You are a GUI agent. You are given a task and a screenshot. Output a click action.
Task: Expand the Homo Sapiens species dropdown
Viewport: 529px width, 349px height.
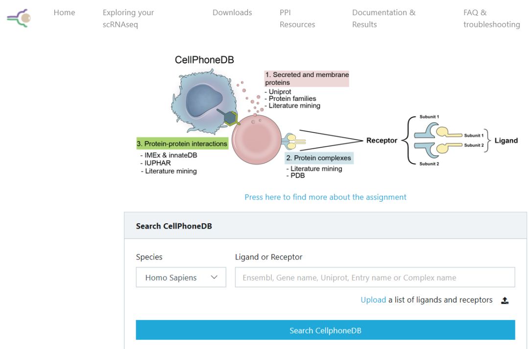point(181,277)
